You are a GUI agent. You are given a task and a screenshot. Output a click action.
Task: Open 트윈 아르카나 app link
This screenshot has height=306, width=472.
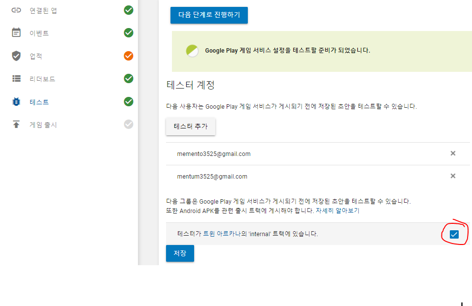(x=222, y=234)
